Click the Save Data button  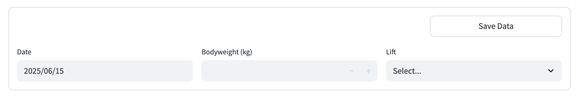pyautogui.click(x=496, y=26)
